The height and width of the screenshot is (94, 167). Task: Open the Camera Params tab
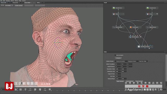coord(110,61)
